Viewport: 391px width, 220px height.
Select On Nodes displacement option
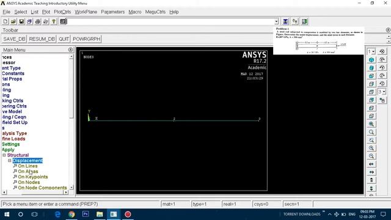[x=29, y=182]
